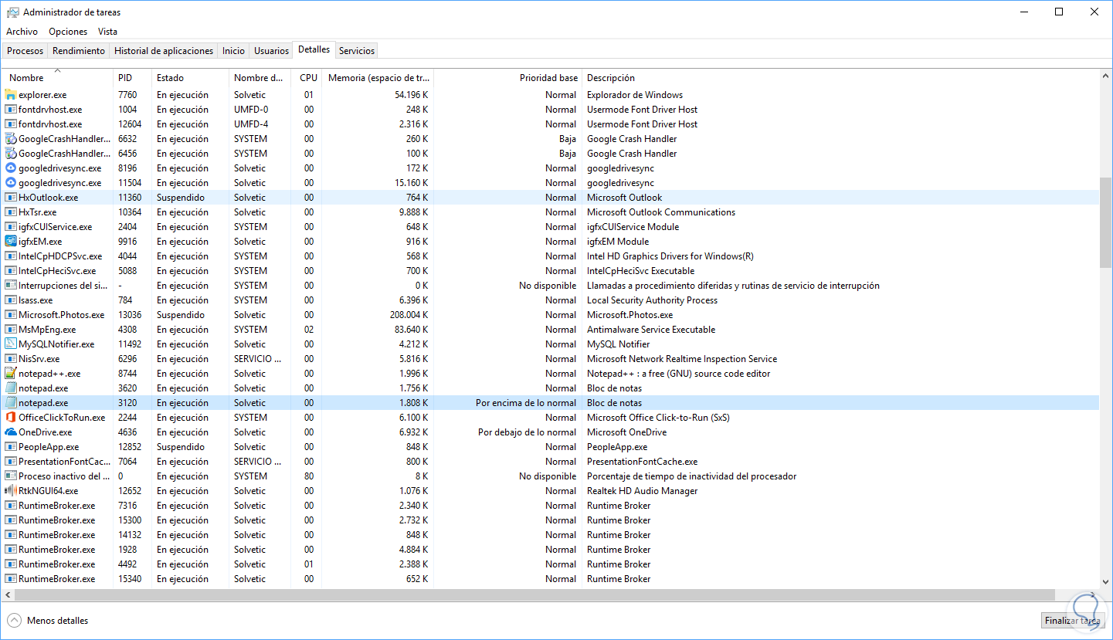
Task: Click the HxTsr.exe process icon
Action: pyautogui.click(x=11, y=212)
